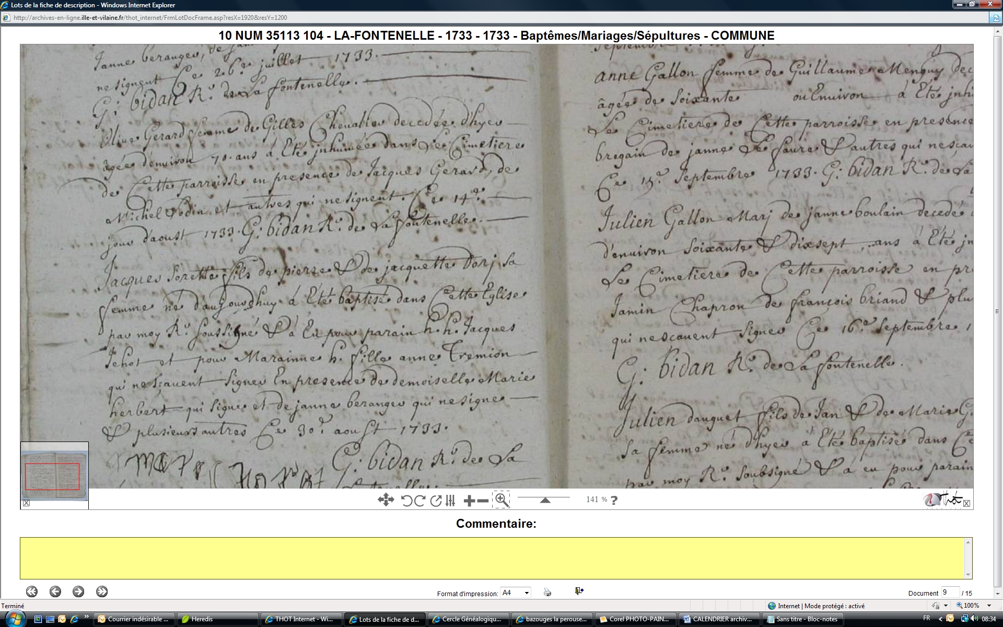Activate magnifier zoom selection tool

(x=501, y=500)
